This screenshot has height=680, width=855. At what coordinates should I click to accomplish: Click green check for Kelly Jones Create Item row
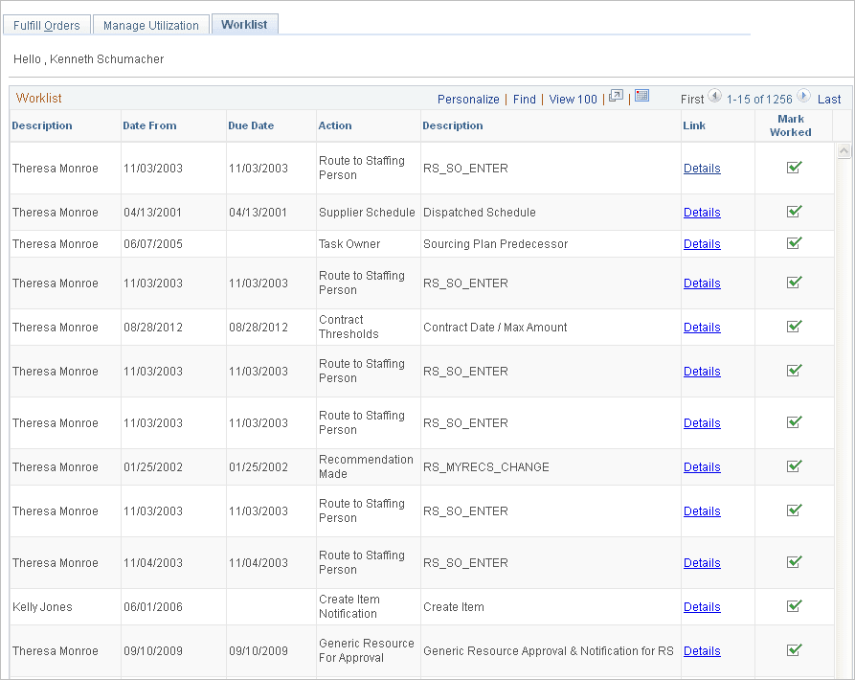click(793, 606)
